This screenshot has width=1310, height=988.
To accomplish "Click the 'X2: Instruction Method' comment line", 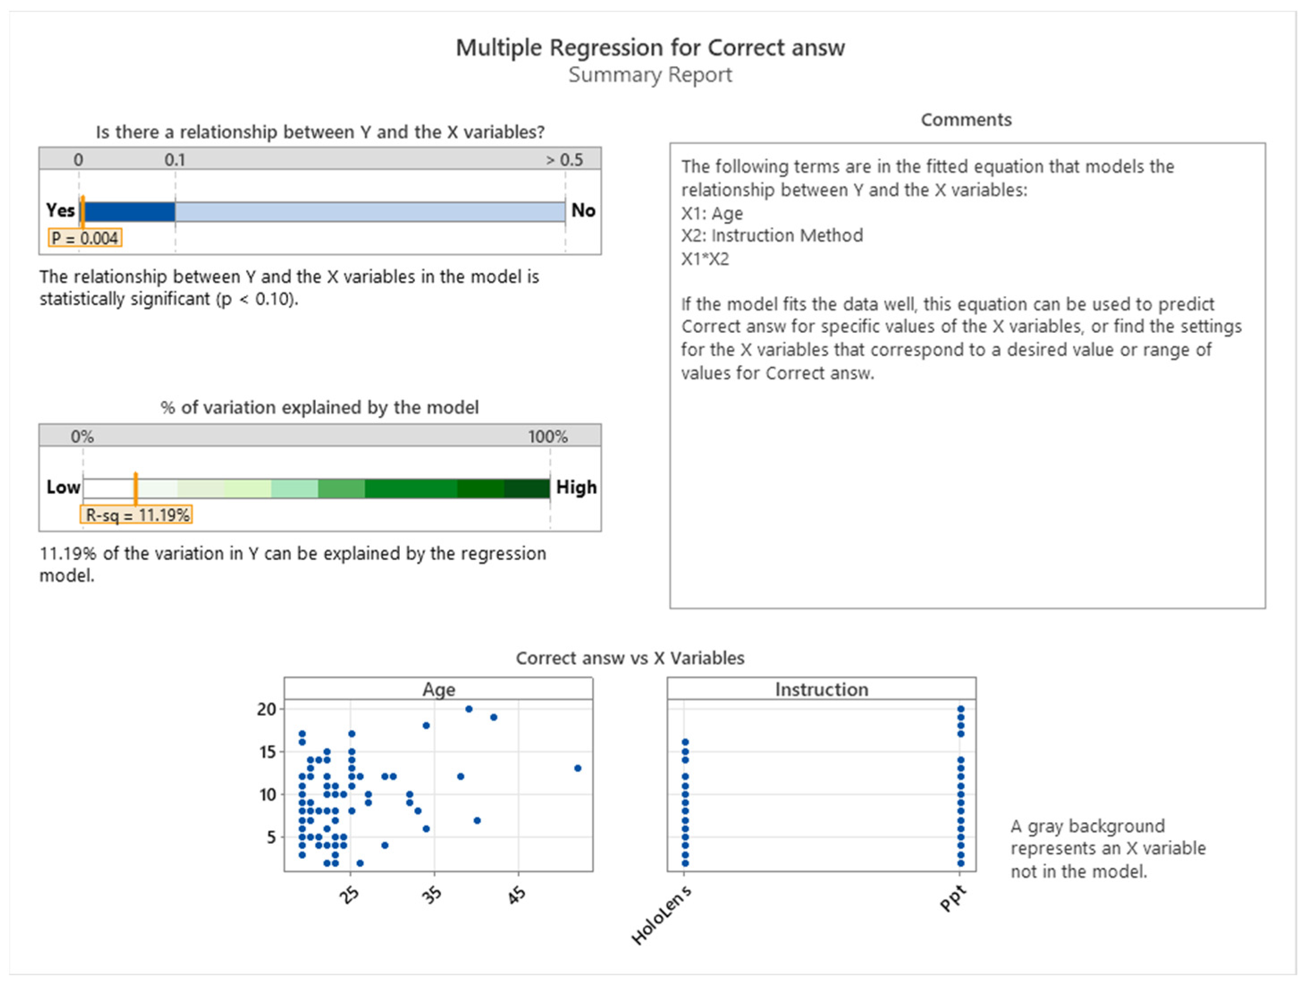I will tap(772, 236).
